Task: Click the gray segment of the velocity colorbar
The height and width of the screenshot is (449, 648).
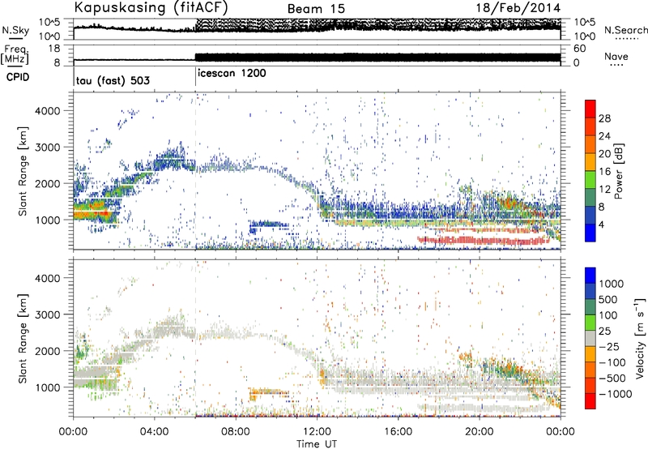Action: tap(590, 338)
